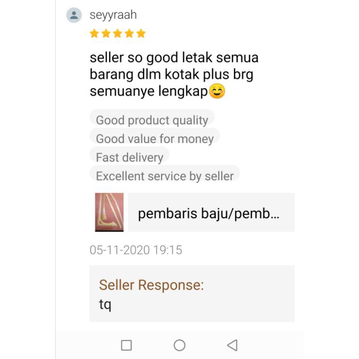Tap the seyyraah profile avatar icon
The image size is (359, 359).
click(74, 15)
